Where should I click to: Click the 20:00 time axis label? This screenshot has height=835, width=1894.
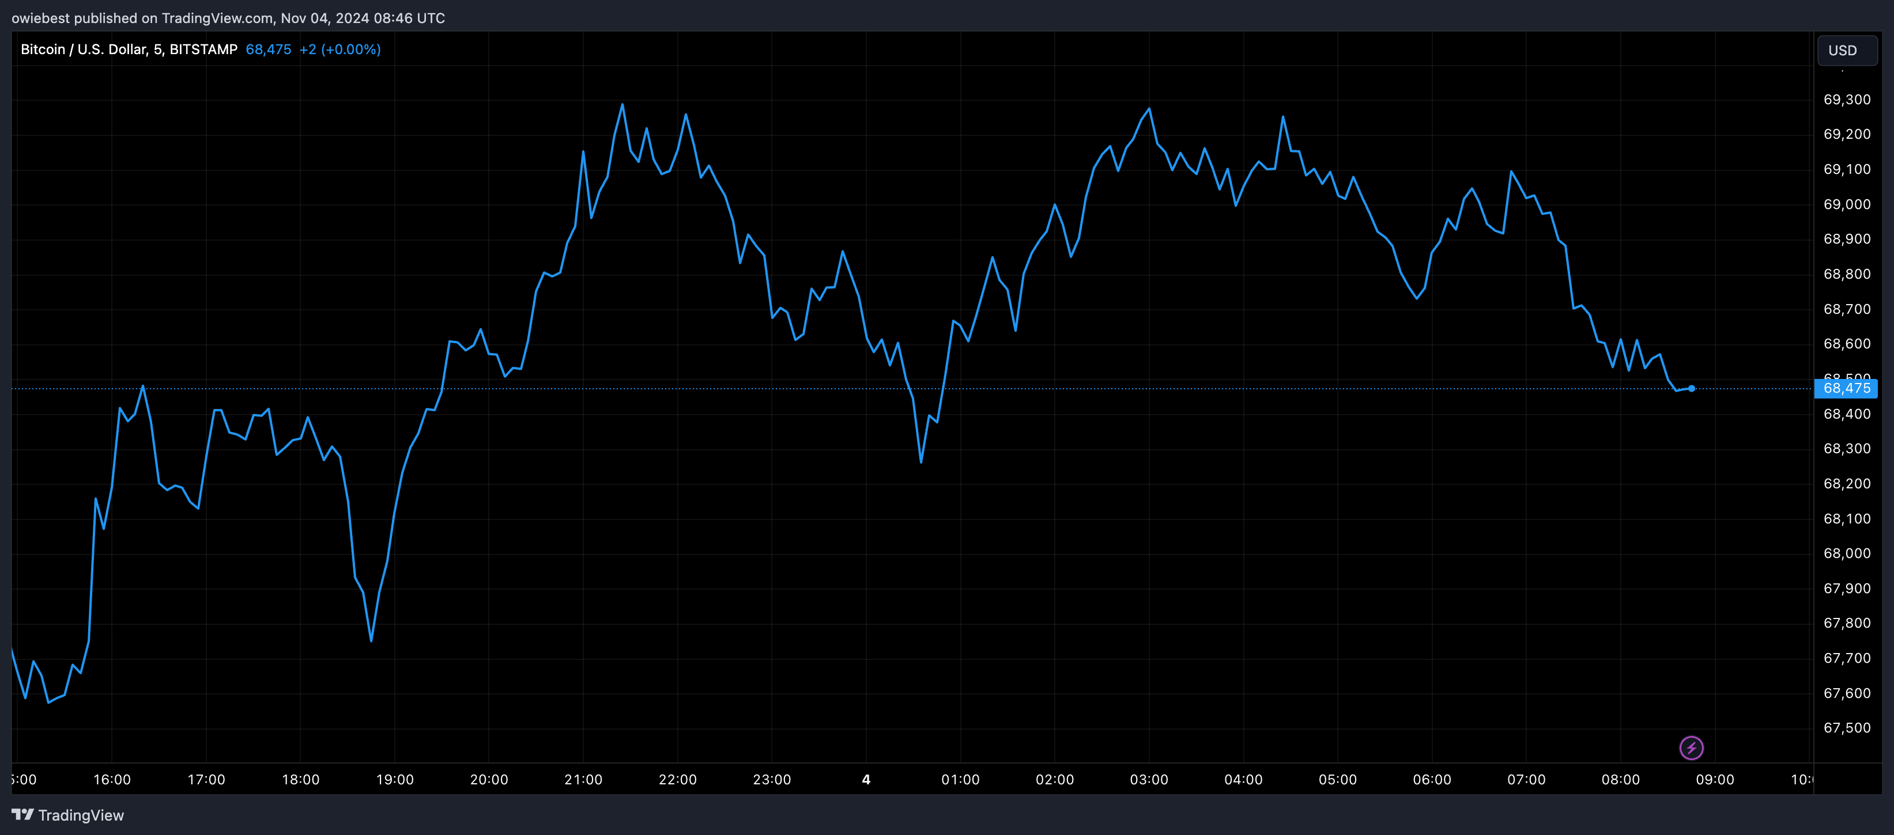pyautogui.click(x=489, y=779)
